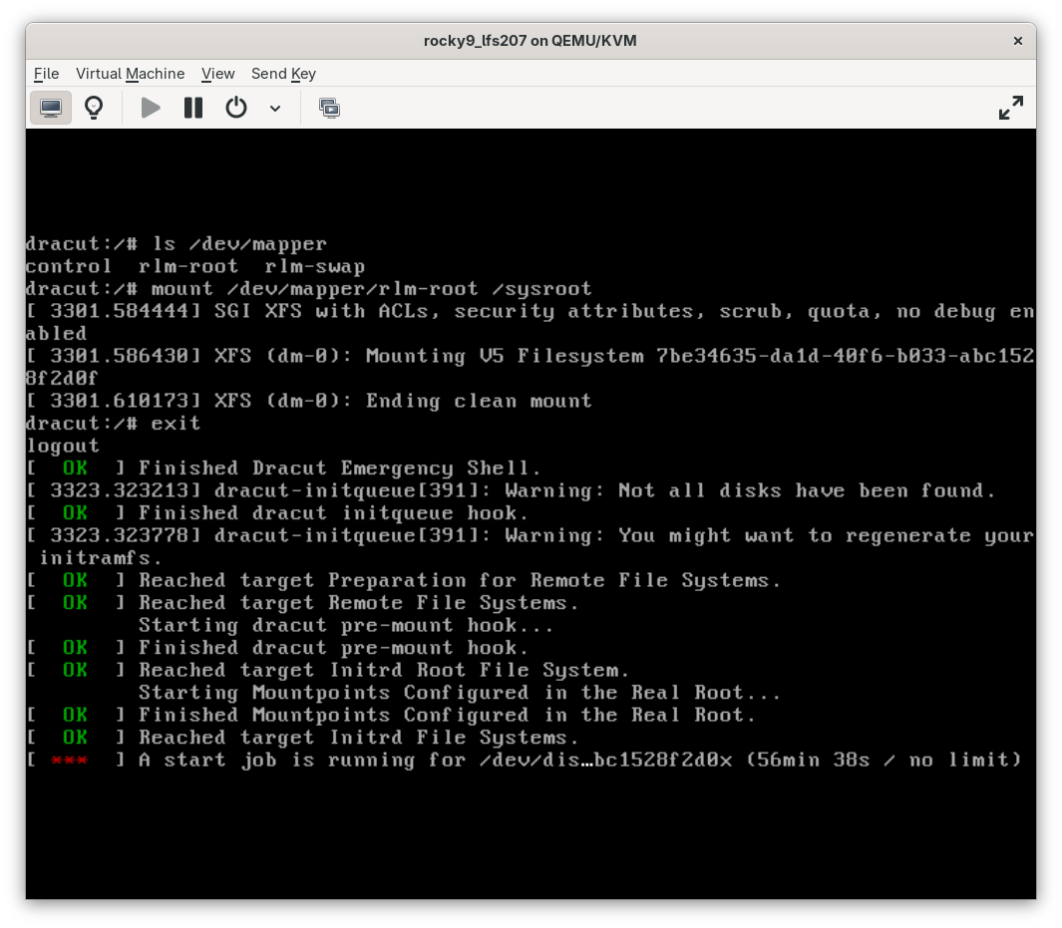This screenshot has width=1062, height=928.
Task: Open the Virtual Machine menu
Action: click(130, 74)
